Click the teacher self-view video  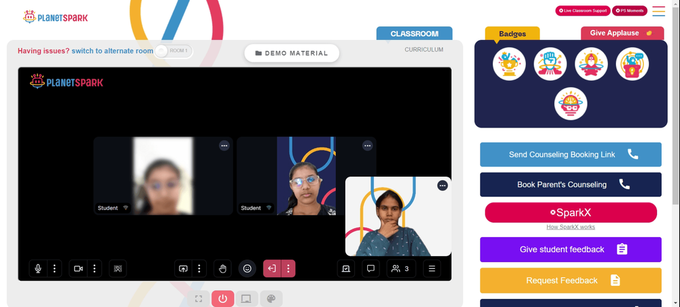tap(398, 216)
